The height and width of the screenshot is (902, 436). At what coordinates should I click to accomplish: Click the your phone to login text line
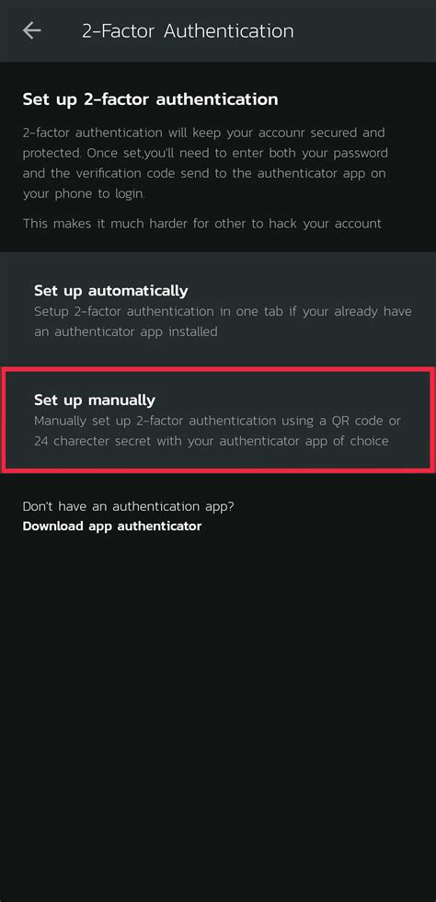[84, 194]
